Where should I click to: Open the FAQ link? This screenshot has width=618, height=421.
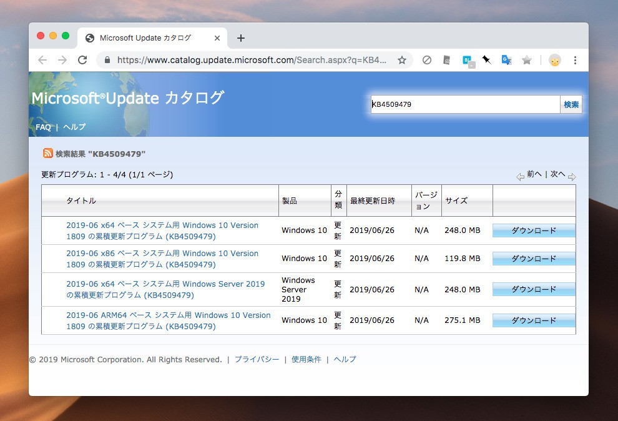coord(43,127)
